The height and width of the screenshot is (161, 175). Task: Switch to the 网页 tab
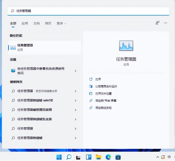pos(48,23)
